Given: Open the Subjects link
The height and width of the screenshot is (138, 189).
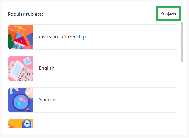Looking at the screenshot, I should click(168, 14).
